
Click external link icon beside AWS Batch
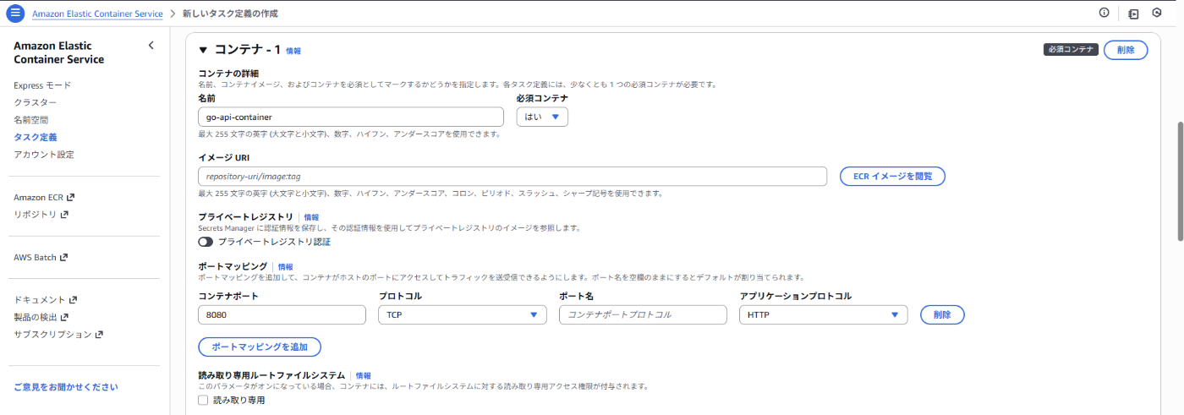[63, 257]
